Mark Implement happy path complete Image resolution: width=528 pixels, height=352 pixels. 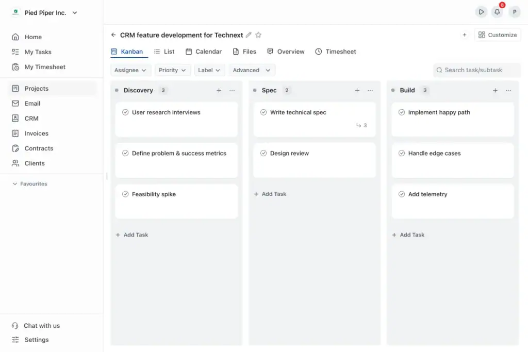tap(401, 112)
